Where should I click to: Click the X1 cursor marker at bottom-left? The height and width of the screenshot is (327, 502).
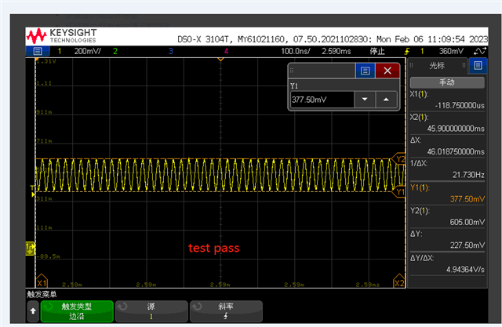[x=42, y=282]
